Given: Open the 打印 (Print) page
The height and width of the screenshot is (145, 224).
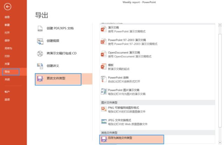Looking at the screenshot, I should [7, 56].
